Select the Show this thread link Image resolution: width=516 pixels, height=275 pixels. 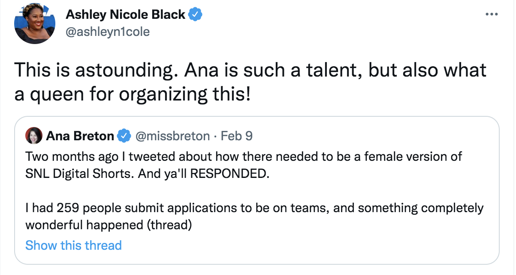point(73,245)
